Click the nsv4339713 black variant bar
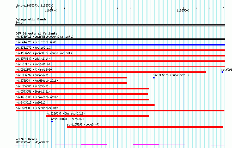This screenshot has height=148, width=232. (120, 39)
